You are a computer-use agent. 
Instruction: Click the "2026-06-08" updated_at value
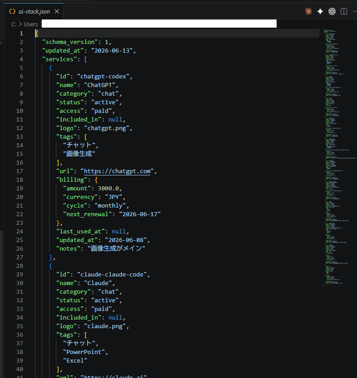tap(126, 240)
